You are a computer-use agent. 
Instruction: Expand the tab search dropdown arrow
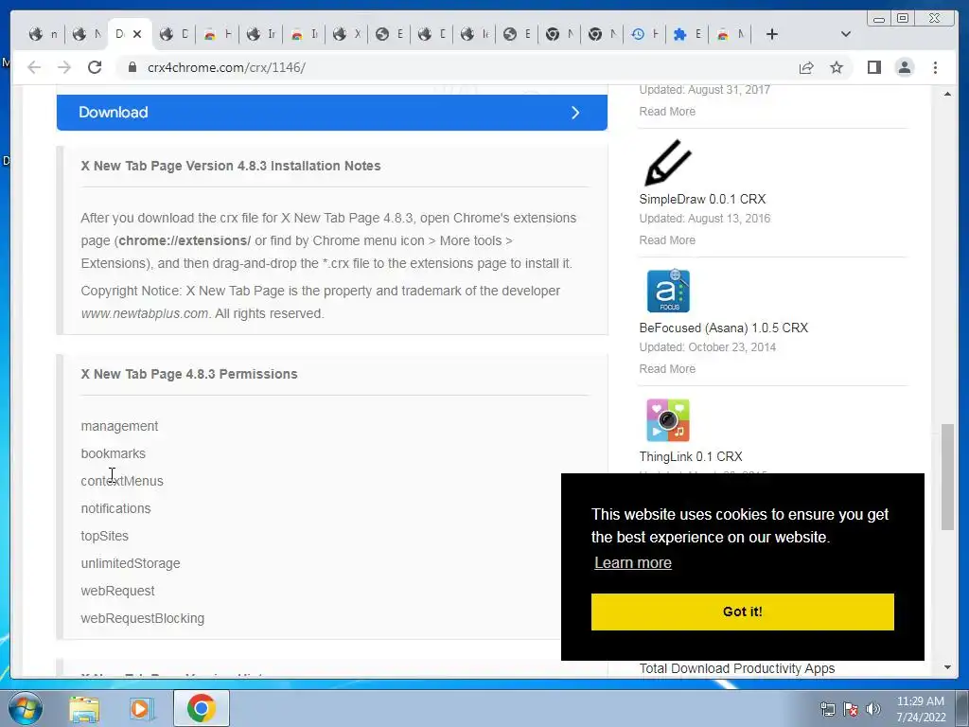click(x=845, y=35)
